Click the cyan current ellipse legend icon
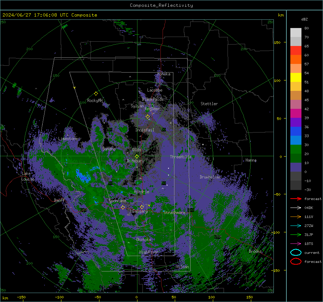Viewport: 323px width, 302px height. 296,252
